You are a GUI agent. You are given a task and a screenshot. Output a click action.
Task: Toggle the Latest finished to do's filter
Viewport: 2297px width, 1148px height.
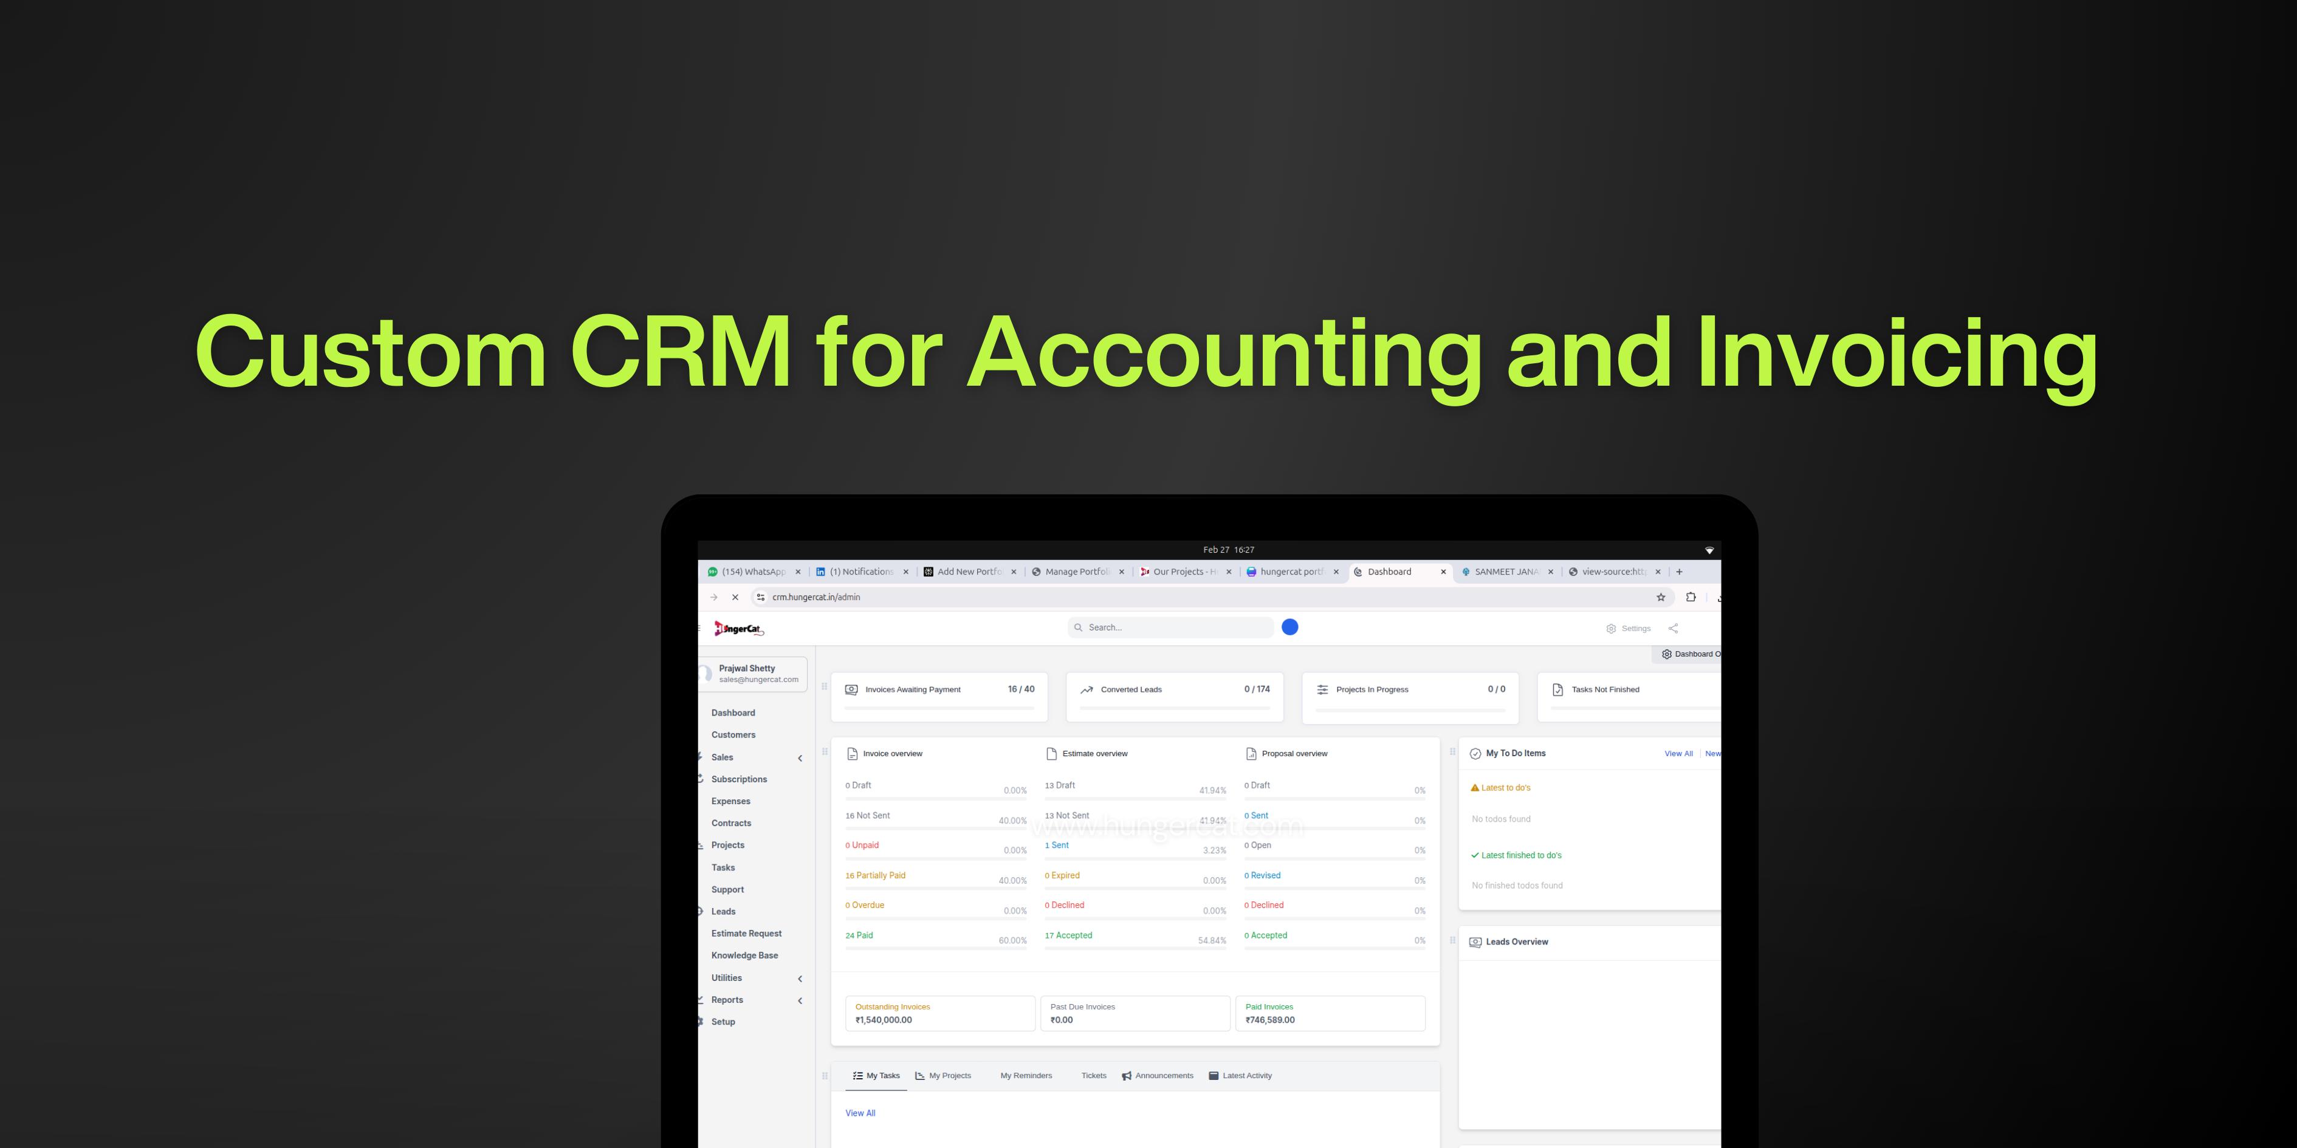coord(1517,855)
